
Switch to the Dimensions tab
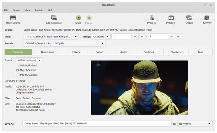click(48, 52)
